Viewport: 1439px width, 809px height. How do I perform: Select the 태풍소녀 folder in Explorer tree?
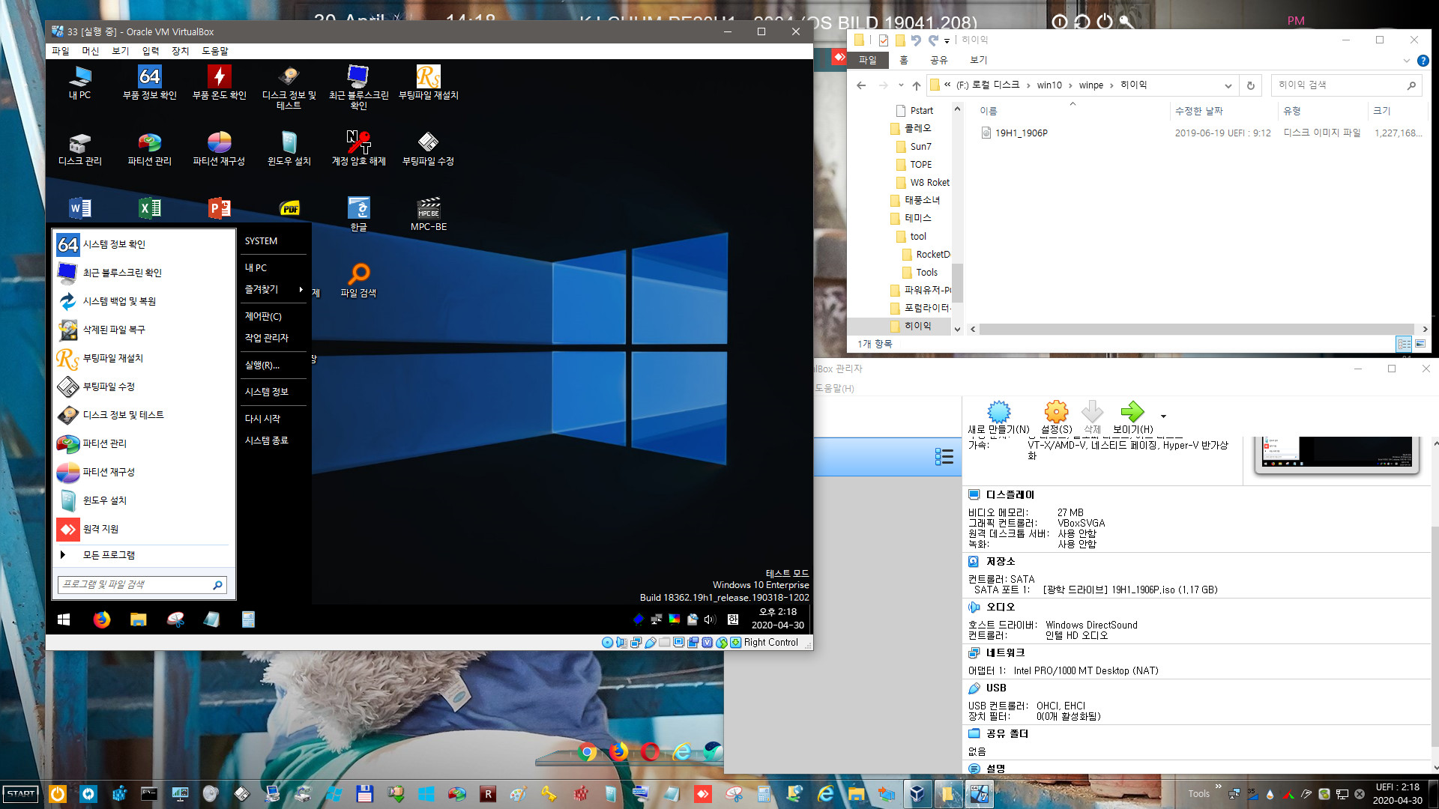point(922,201)
